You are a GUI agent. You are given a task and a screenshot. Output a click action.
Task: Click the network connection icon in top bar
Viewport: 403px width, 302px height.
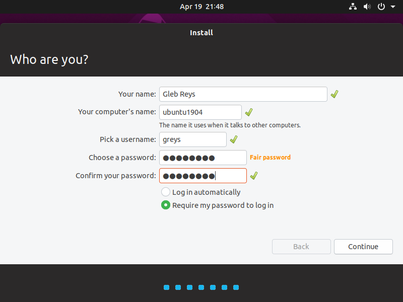click(353, 7)
